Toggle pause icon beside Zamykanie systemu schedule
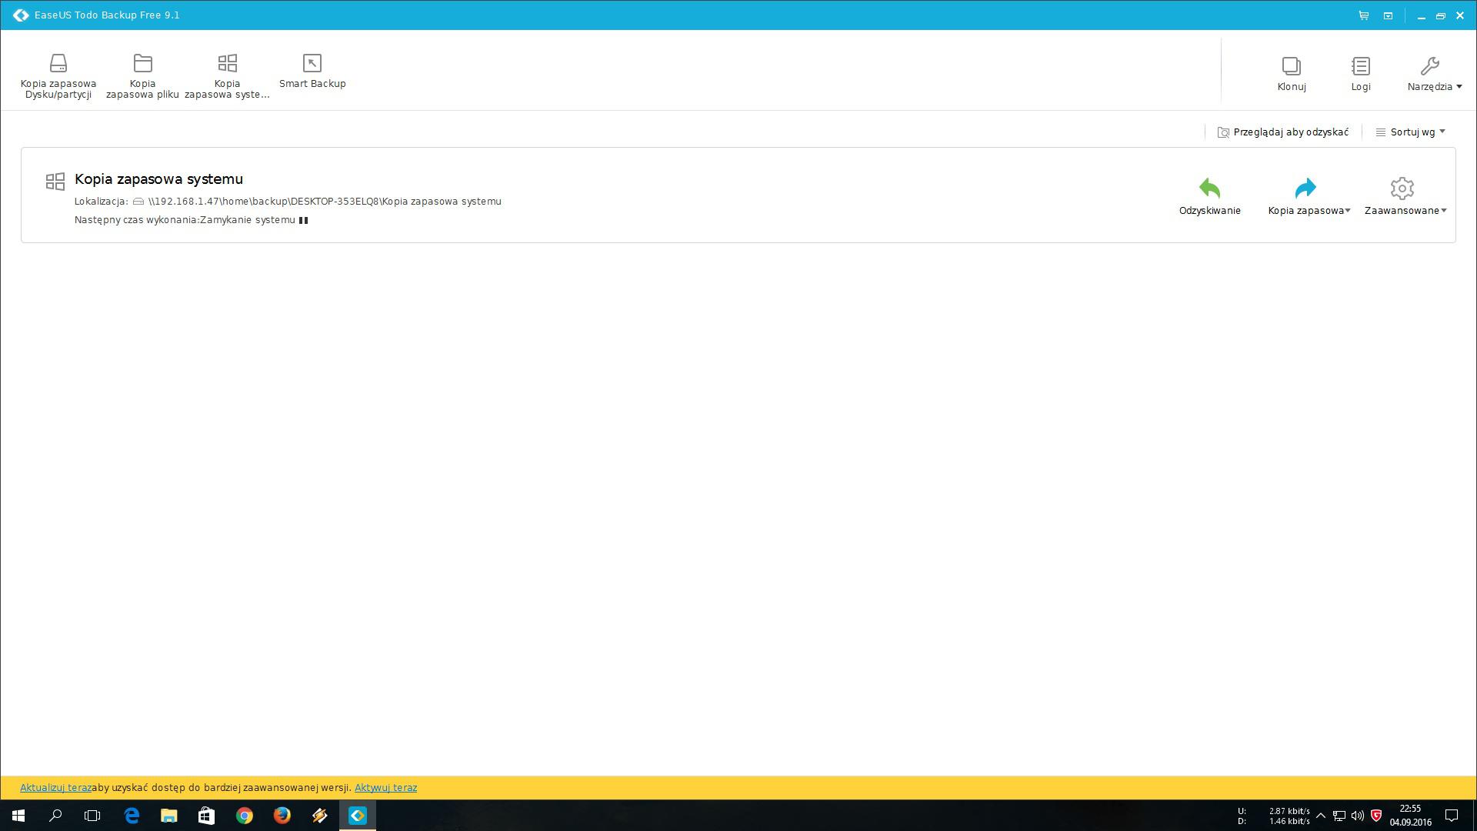The width and height of the screenshot is (1477, 831). pos(303,220)
